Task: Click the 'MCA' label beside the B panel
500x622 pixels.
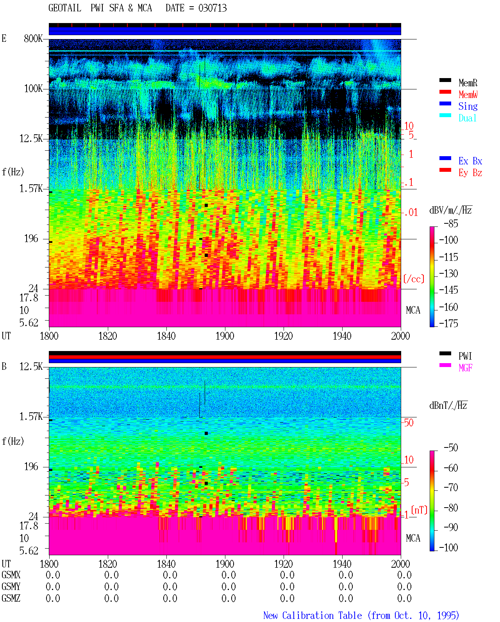Action: tap(413, 538)
